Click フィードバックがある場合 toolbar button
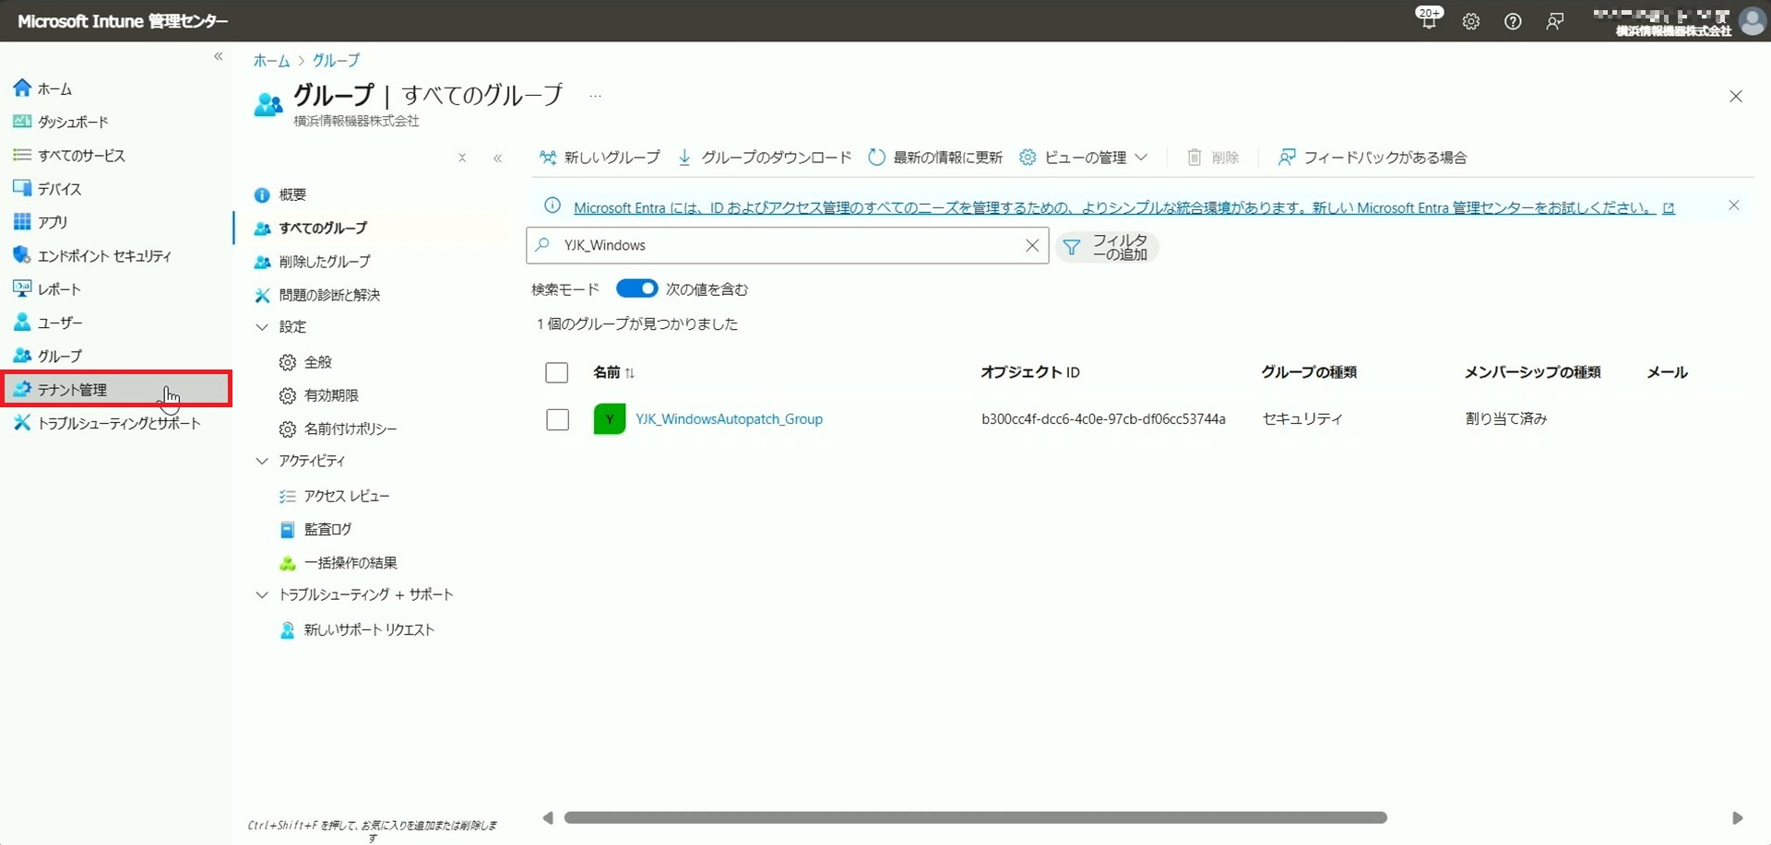 [x=1373, y=158]
